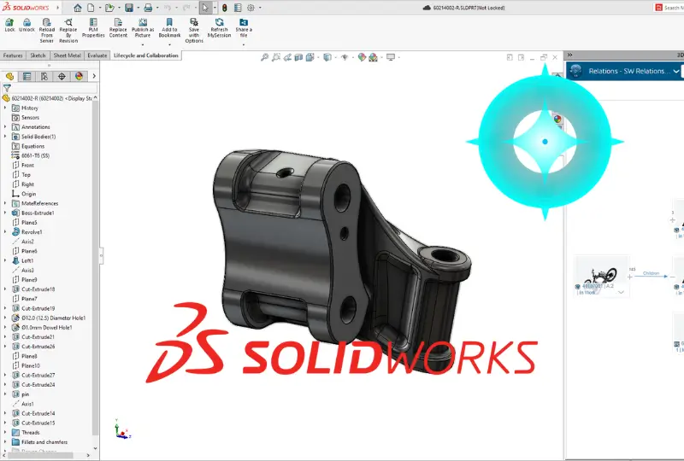
Task: Open PLM Properties
Action: (x=93, y=28)
